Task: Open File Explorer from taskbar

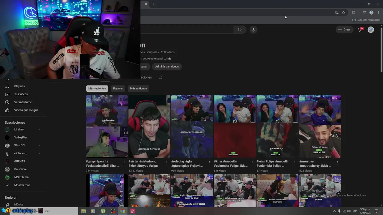Action: click(83, 211)
